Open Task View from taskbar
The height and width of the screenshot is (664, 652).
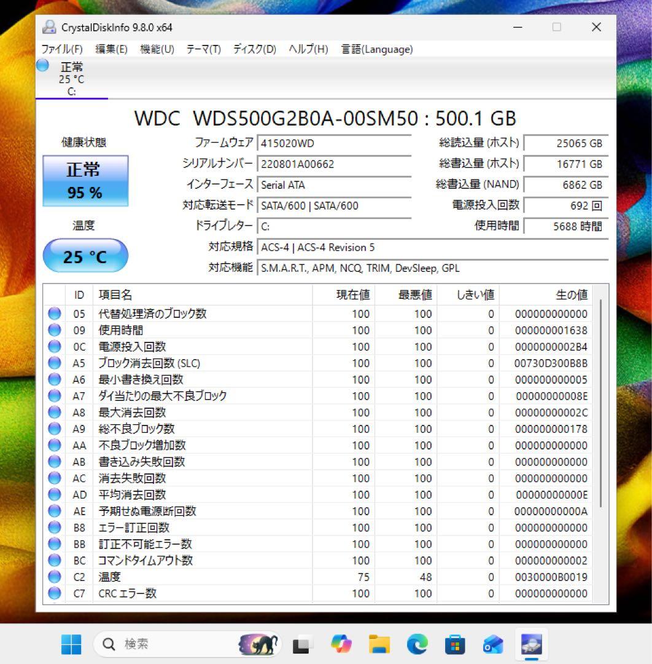click(x=301, y=644)
